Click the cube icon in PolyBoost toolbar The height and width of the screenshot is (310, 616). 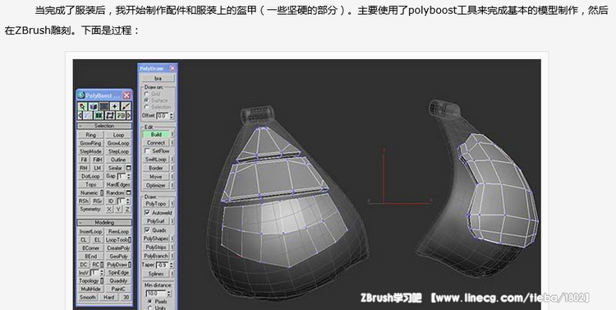[x=93, y=106]
